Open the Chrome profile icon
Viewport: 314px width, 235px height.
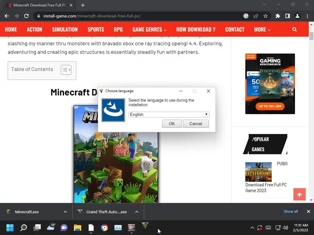click(x=297, y=16)
